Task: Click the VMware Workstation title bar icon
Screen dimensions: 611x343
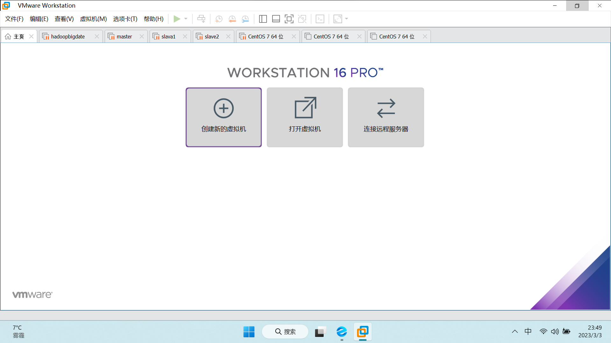Action: pyautogui.click(x=6, y=5)
